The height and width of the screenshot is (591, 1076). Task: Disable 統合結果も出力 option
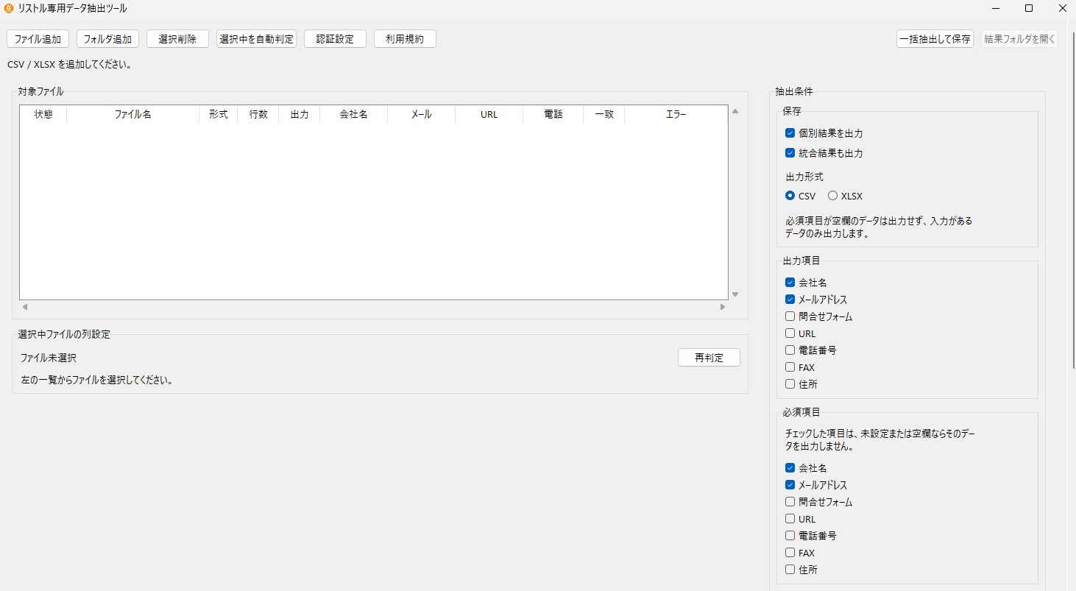[x=790, y=153]
